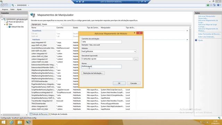
Task: Collapse the Habilitado group
Action: tap(187, 40)
